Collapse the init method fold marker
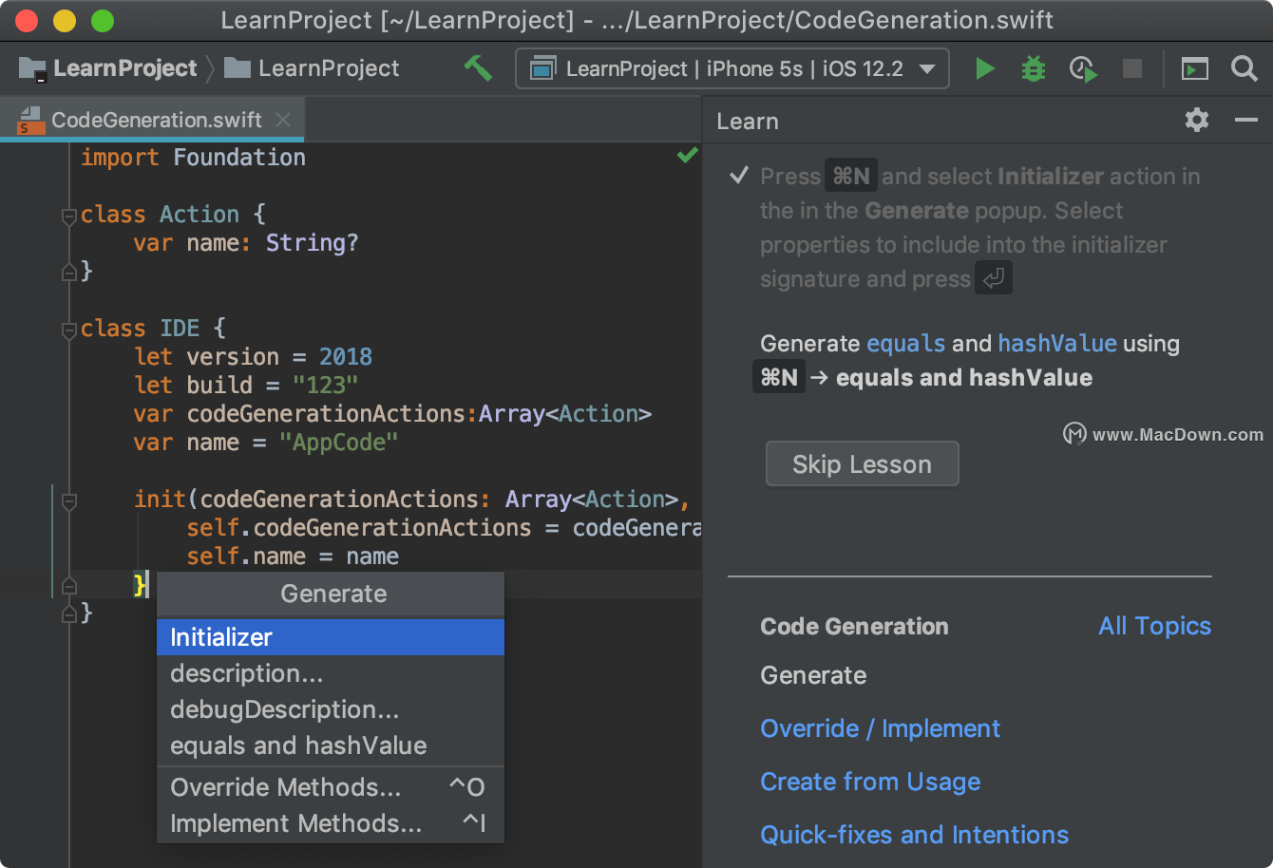 tap(68, 500)
